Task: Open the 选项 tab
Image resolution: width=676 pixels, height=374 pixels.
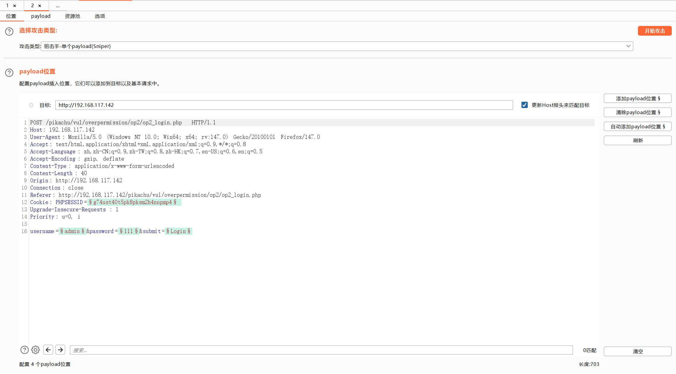Action: pos(100,16)
